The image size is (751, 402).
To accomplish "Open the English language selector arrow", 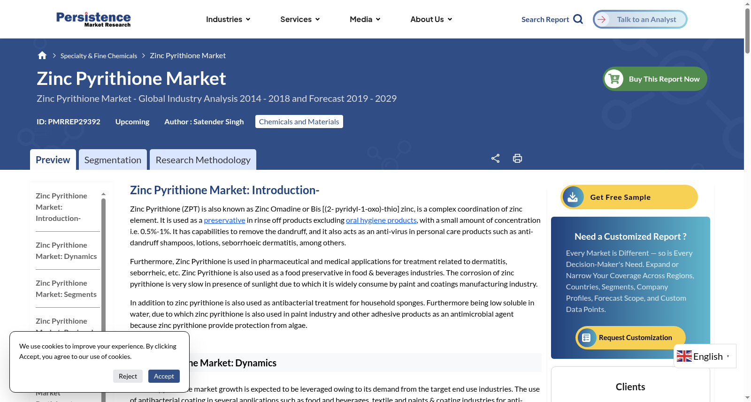I will 728,356.
